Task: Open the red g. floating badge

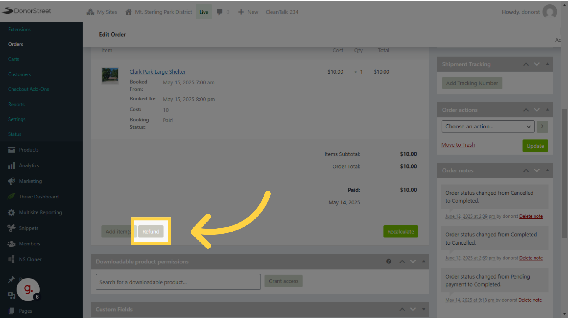Action: 28,289
